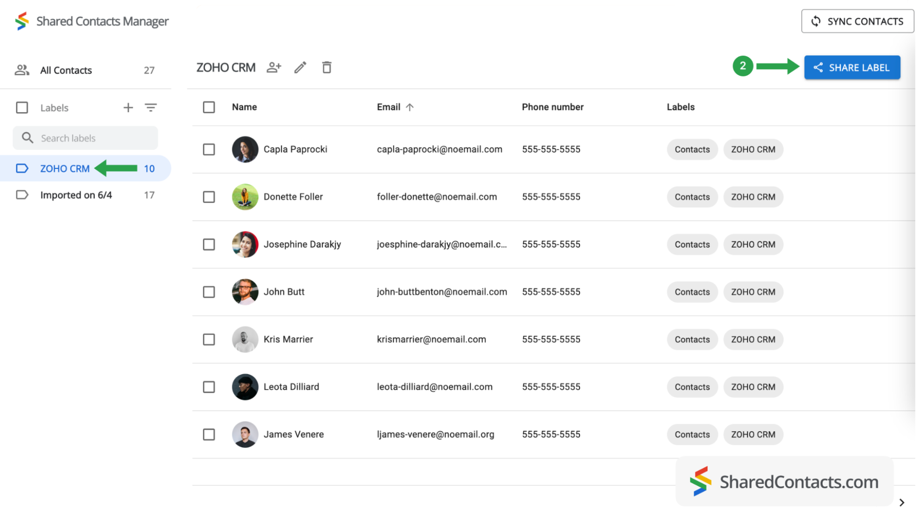Click email capla-paprocki@noemail.com
The image size is (916, 515).
(439, 149)
